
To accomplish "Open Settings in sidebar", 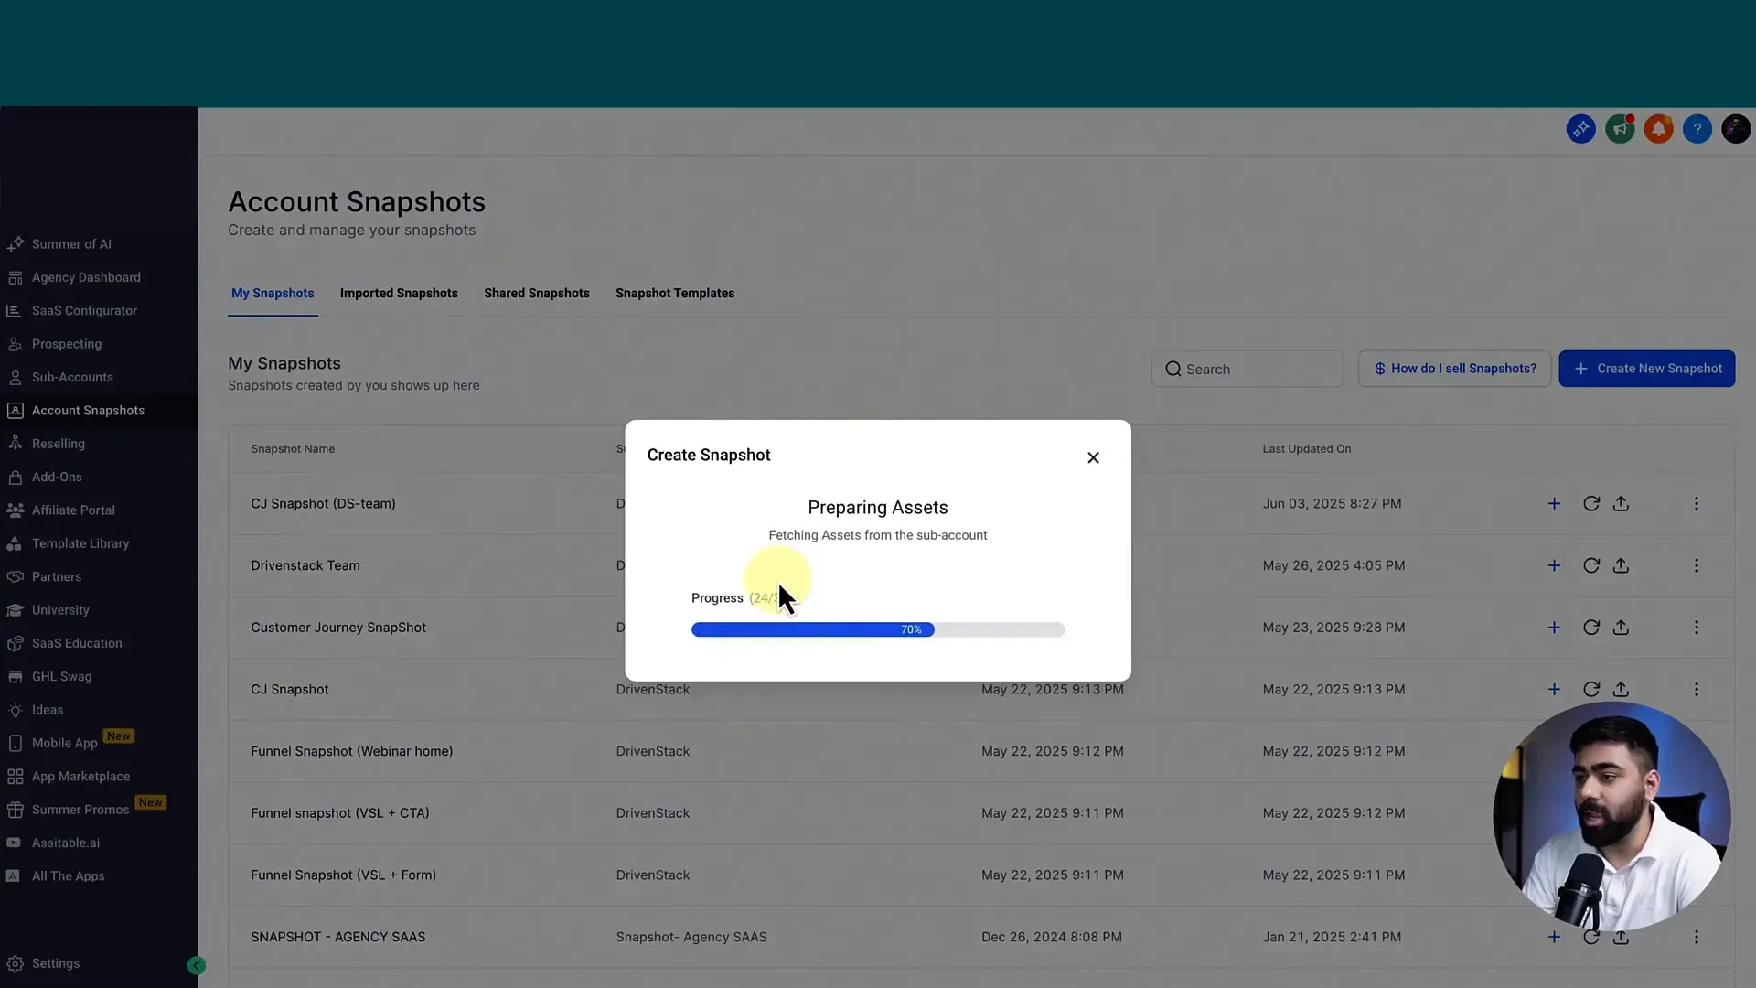I will 56,964.
